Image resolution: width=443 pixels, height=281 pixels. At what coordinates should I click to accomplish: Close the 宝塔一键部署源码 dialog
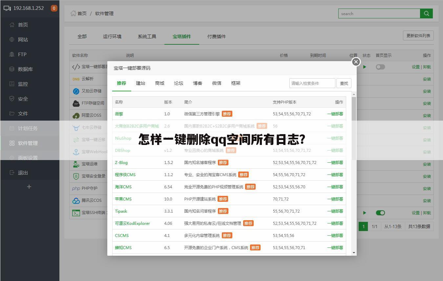[356, 62]
